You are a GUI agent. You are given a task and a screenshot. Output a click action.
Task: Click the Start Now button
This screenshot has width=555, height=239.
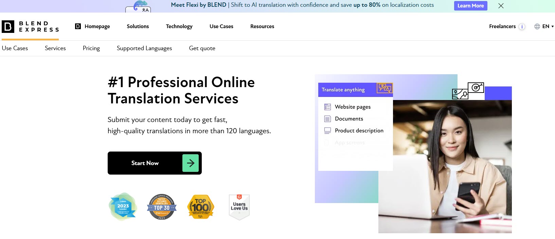[x=155, y=163]
